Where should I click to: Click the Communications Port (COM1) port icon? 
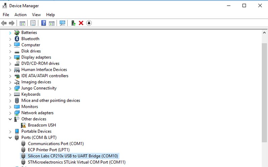(x=23, y=144)
